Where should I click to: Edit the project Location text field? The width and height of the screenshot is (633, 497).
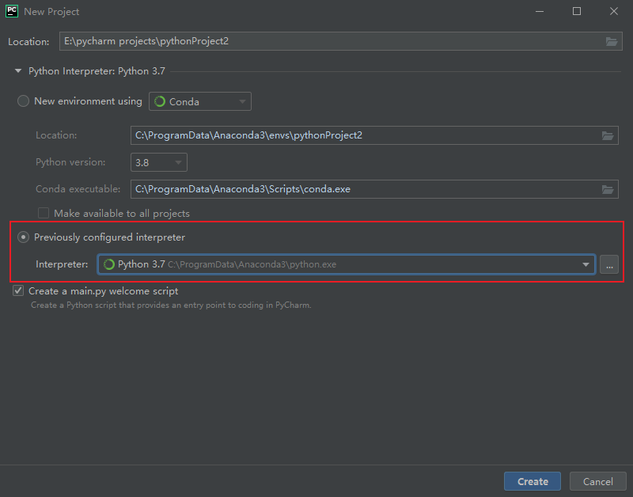coord(341,41)
